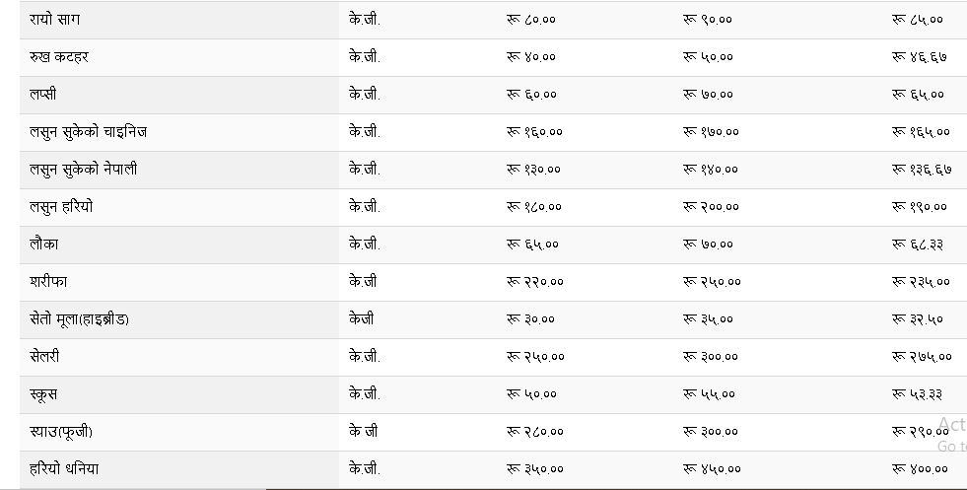Select the सेलरी row label
Image resolution: width=967 pixels, height=490 pixels.
coord(45,357)
